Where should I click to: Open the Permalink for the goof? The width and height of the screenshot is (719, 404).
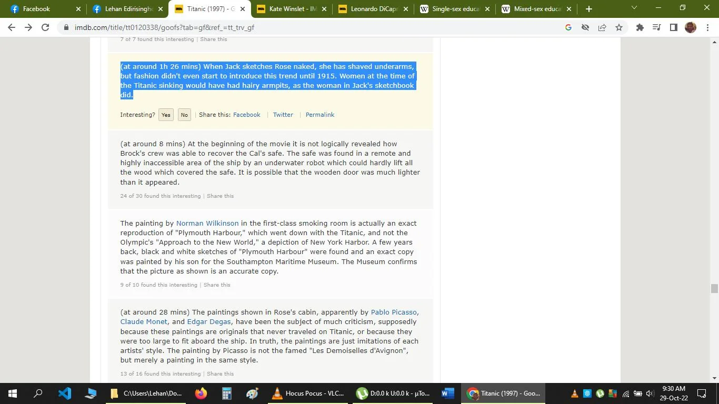(319, 115)
